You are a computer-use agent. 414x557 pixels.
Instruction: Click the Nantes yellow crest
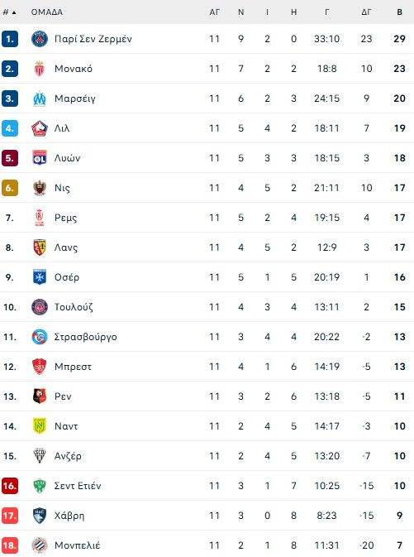pyautogui.click(x=40, y=426)
